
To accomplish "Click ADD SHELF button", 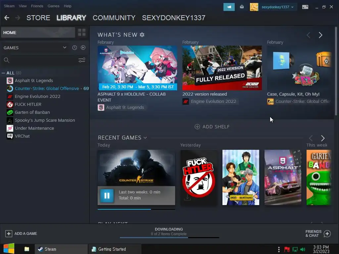I will tap(212, 127).
